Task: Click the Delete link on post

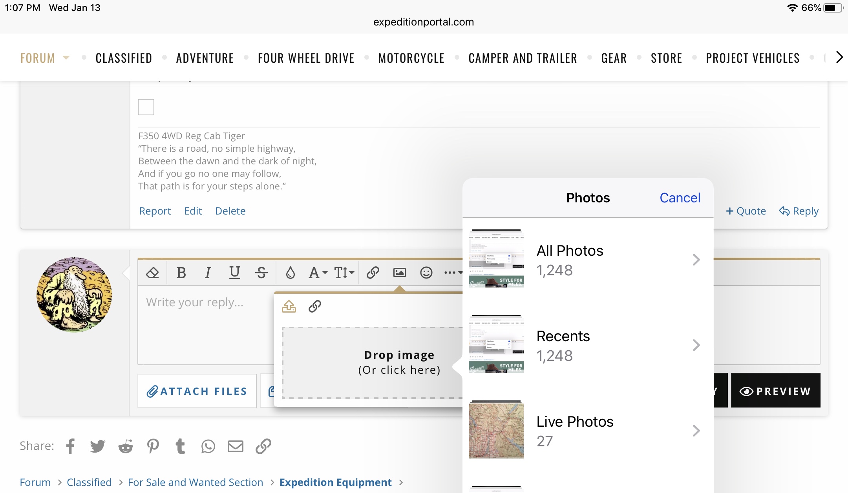Action: (230, 211)
